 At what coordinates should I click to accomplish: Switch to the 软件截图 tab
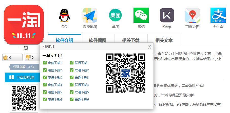tap(98, 40)
